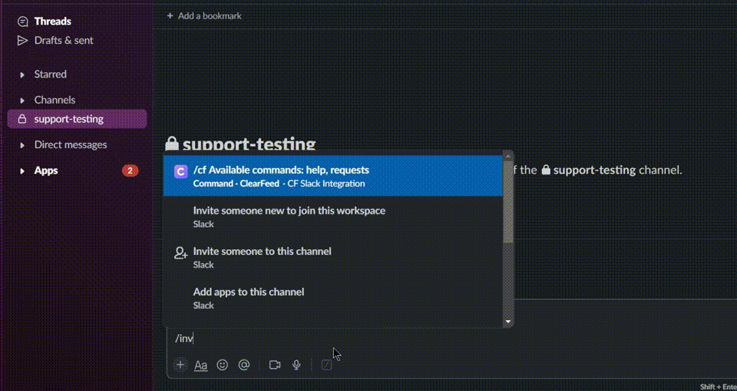Click the slash shortcut icon in composer
The width and height of the screenshot is (737, 391).
coord(326,365)
